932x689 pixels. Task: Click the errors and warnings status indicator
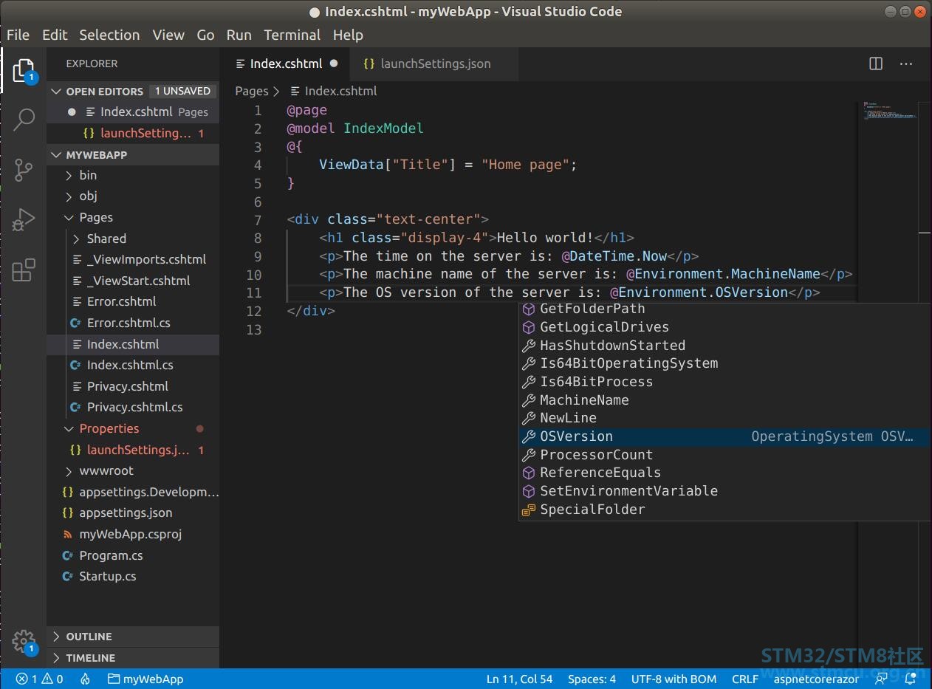tap(40, 679)
